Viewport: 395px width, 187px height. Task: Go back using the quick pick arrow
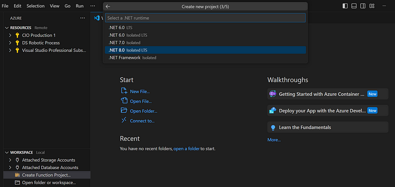pyautogui.click(x=108, y=7)
